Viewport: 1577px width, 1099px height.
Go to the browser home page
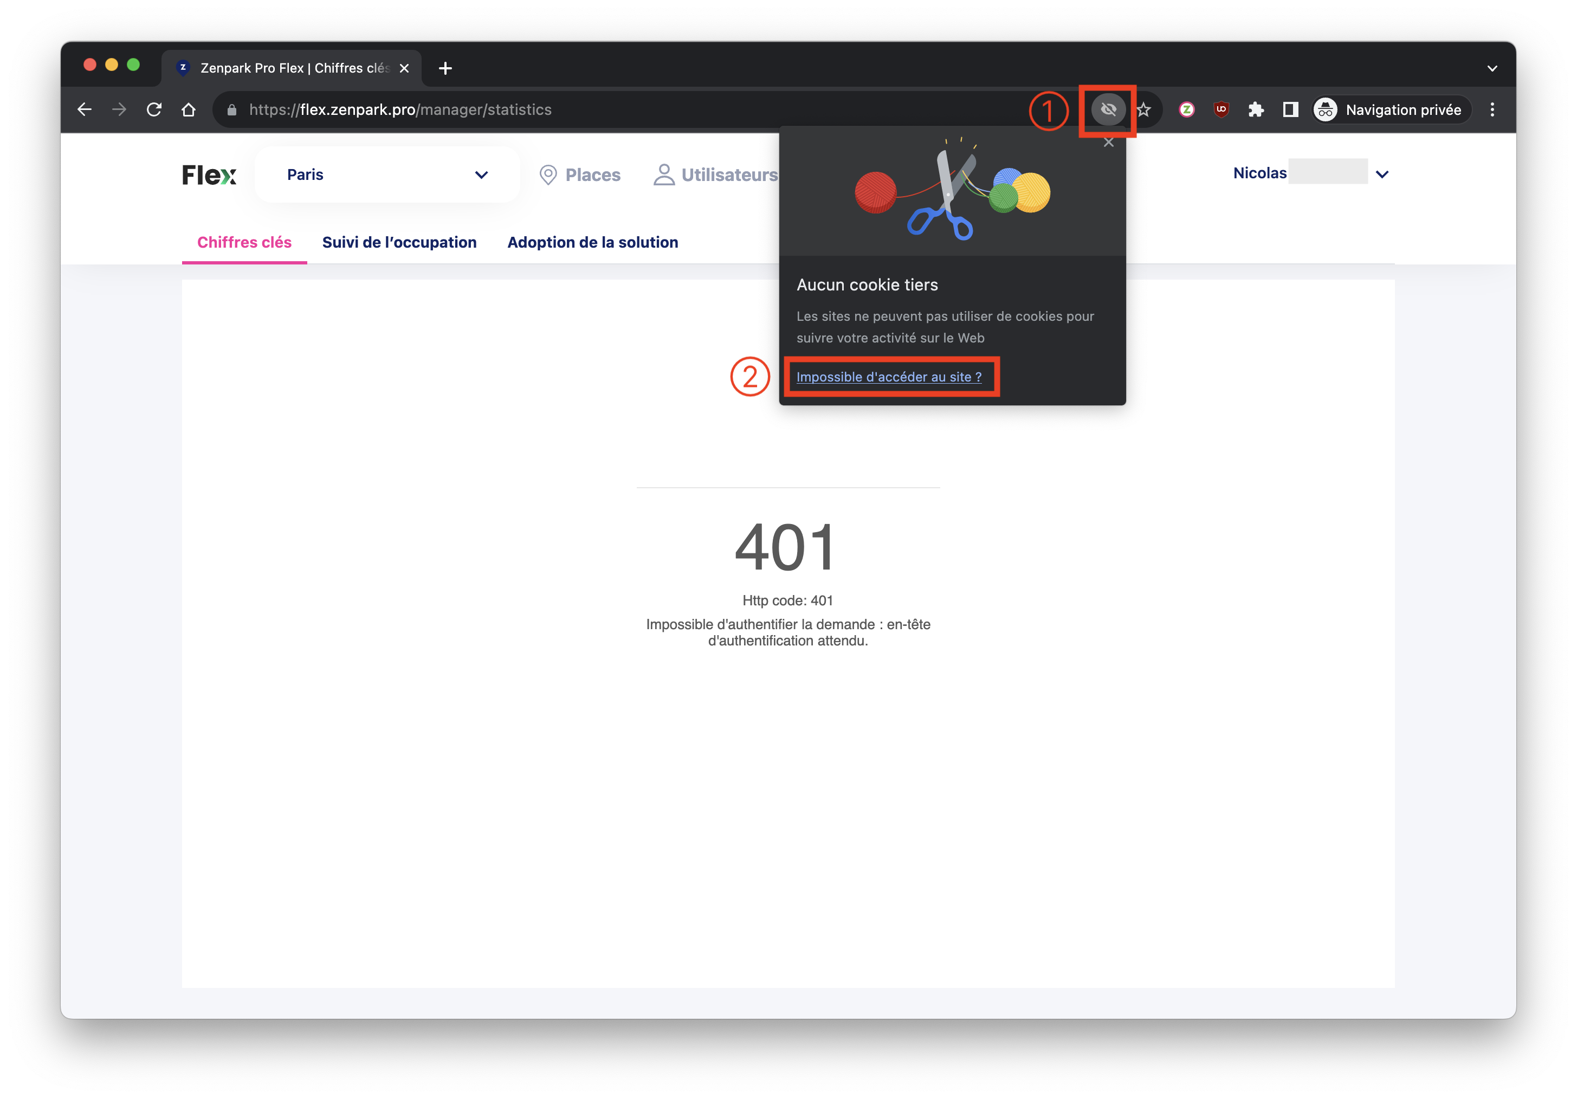tap(189, 110)
